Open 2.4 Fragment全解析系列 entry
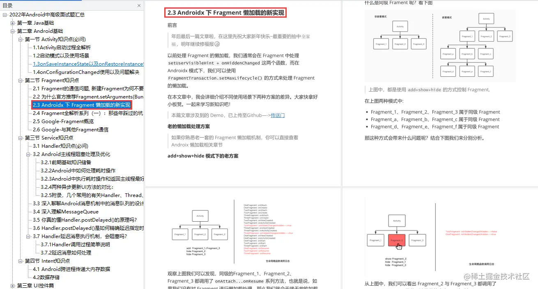 click(88, 113)
